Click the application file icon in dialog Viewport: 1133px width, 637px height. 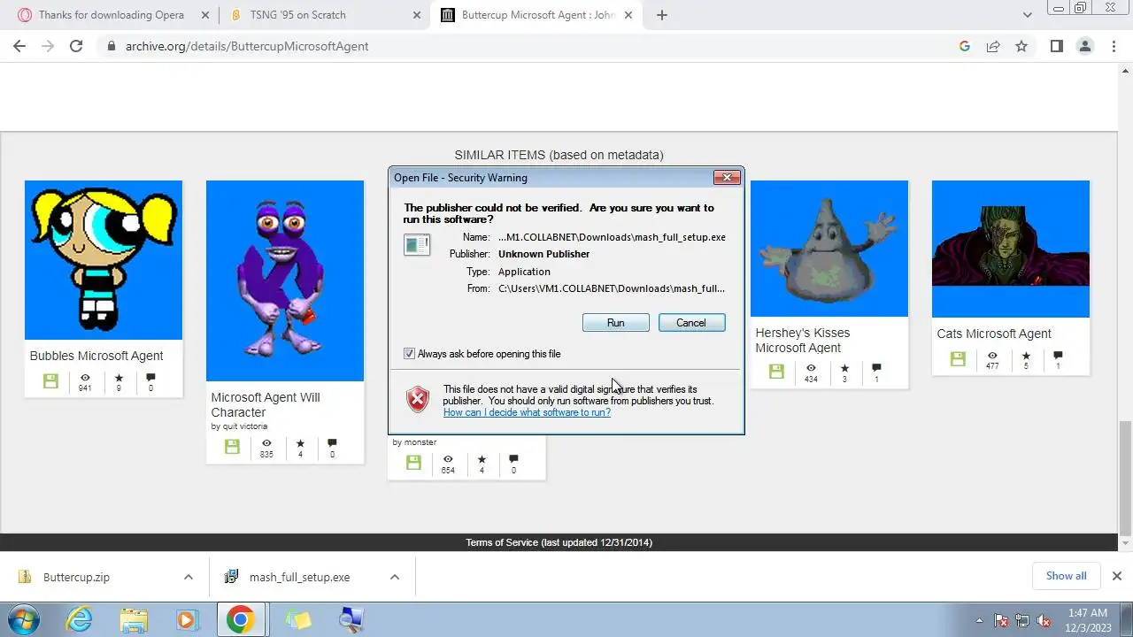tap(417, 244)
